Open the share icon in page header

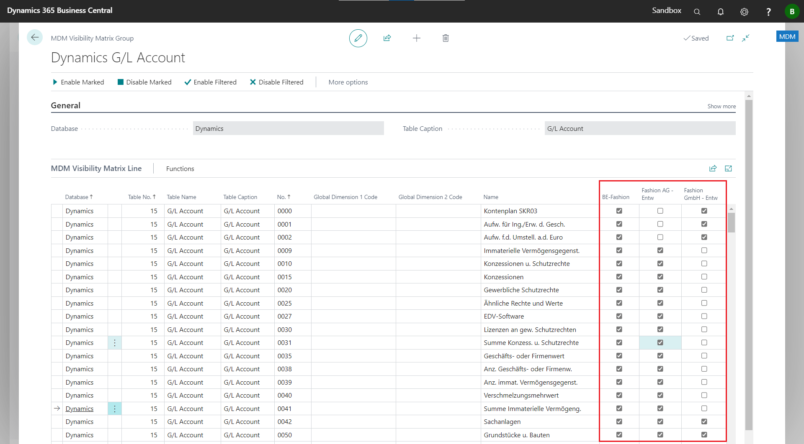click(387, 38)
